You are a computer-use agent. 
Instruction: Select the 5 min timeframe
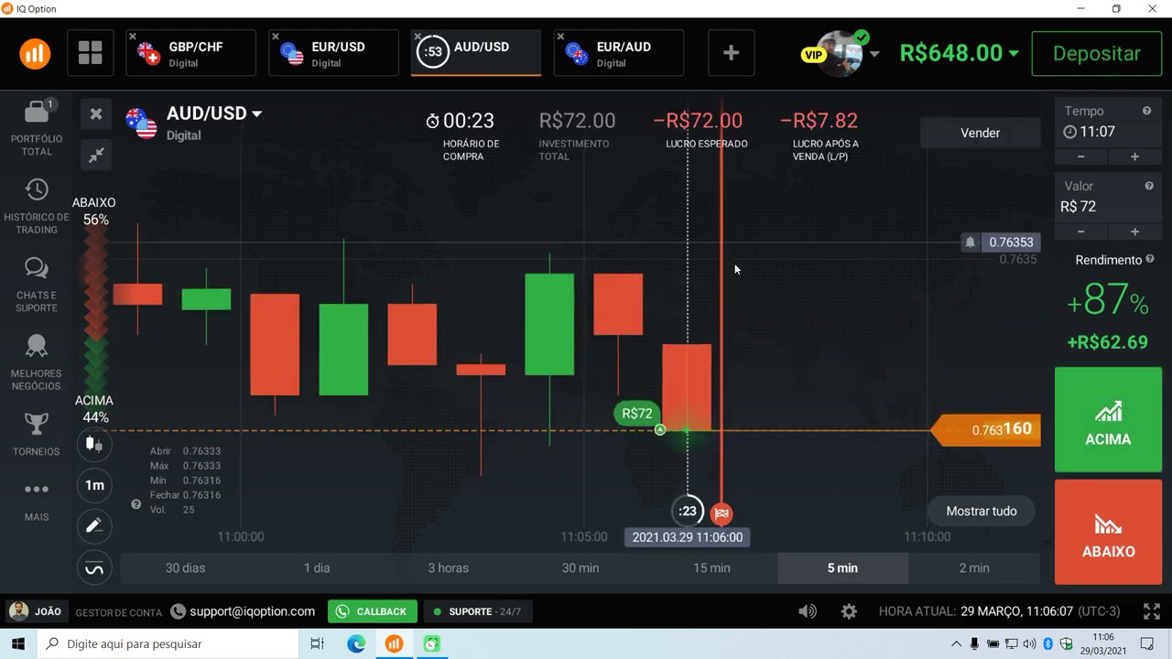click(x=842, y=568)
